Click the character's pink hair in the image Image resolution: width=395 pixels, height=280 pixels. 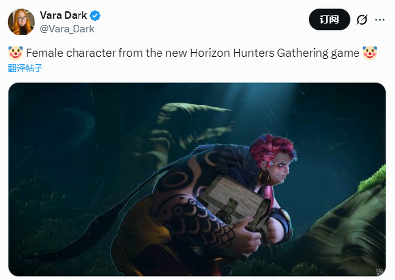[272, 148]
